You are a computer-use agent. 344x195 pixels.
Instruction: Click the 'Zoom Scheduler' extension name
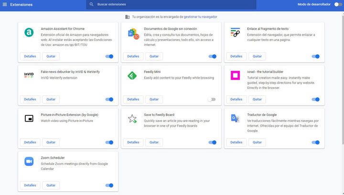(53, 158)
